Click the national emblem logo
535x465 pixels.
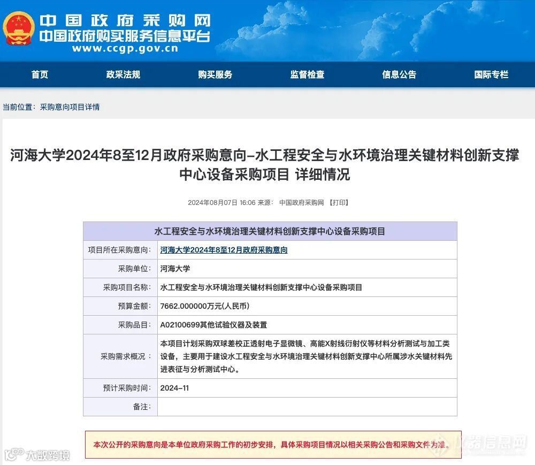(x=19, y=29)
